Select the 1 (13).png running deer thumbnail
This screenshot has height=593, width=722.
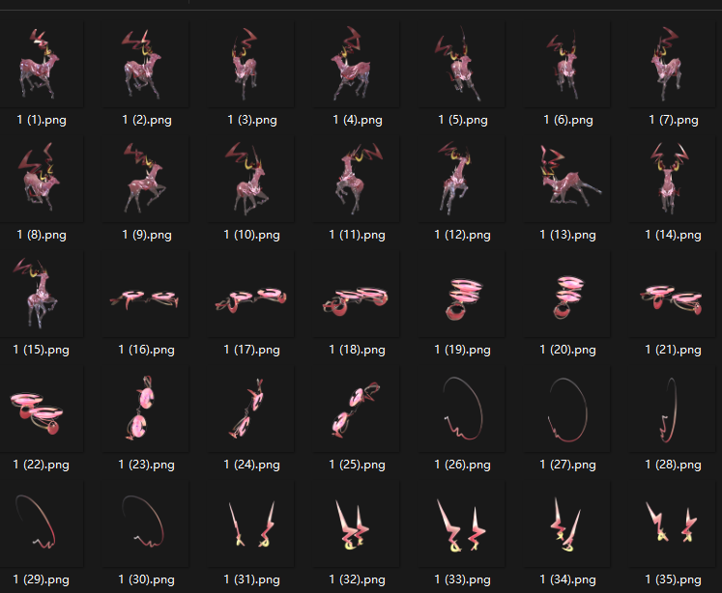coord(567,180)
